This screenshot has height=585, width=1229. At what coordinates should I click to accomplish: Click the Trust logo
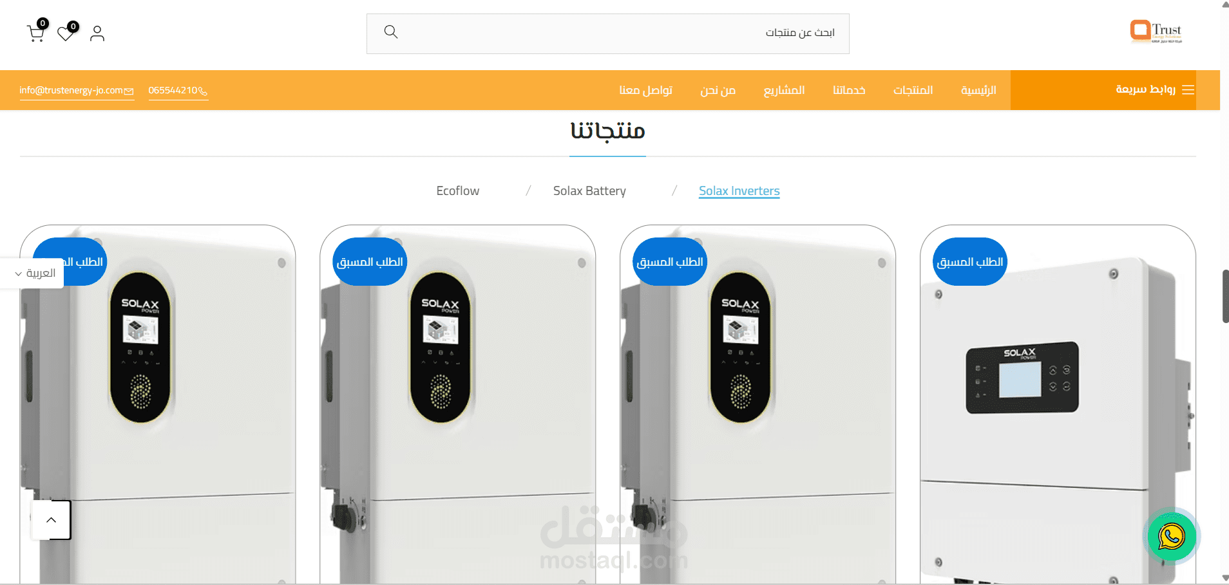coord(1156,31)
